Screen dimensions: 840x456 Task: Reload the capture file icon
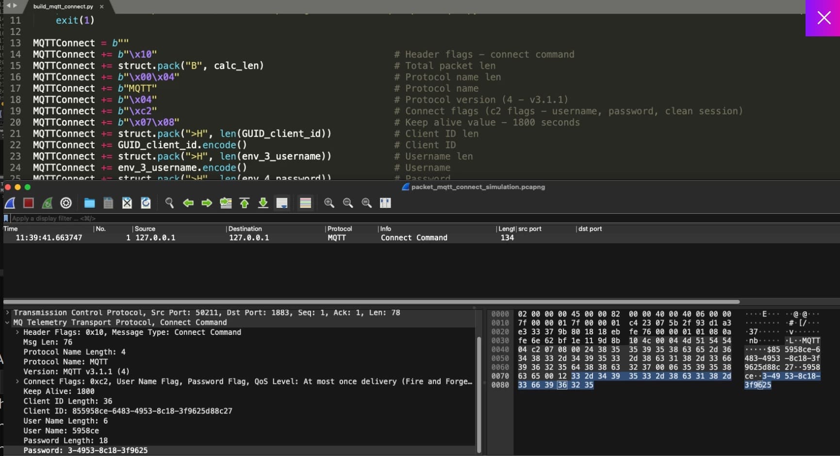[146, 203]
